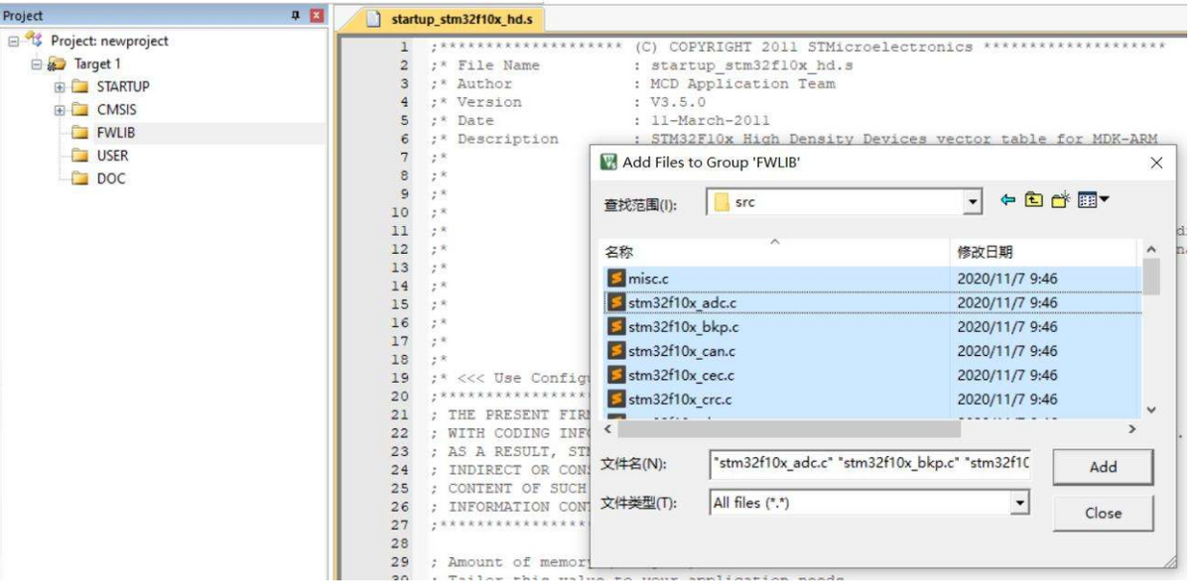This screenshot has width=1191, height=583.
Task: Click the stm32f10x_crc.c file icon
Action: coord(616,399)
